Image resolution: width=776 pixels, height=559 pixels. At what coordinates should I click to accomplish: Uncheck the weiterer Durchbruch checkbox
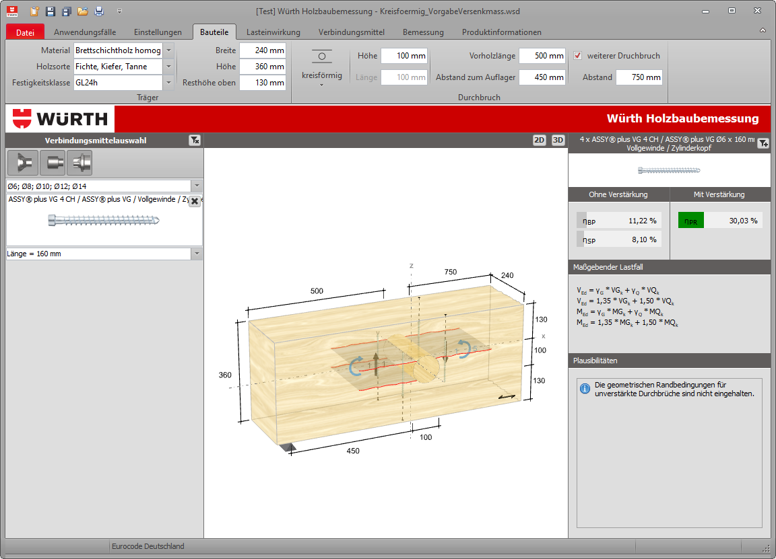point(577,56)
